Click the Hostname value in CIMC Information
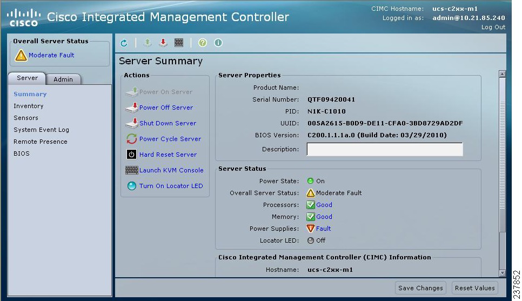The width and height of the screenshot is (522, 301). pyautogui.click(x=330, y=270)
